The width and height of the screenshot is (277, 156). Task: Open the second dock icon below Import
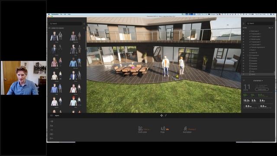tap(52, 126)
